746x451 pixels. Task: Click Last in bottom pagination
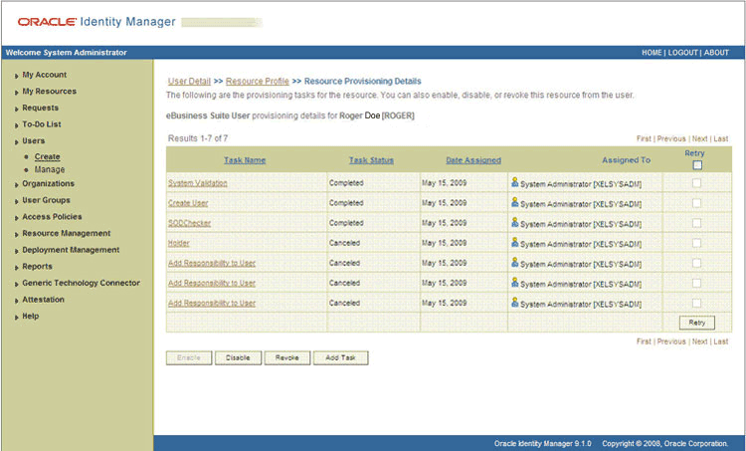point(721,341)
